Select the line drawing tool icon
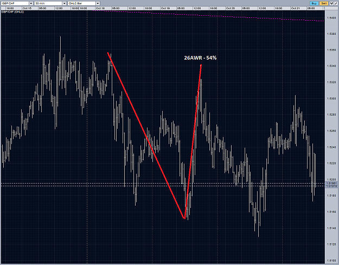The height and width of the screenshot is (265, 339). click(x=336, y=3)
